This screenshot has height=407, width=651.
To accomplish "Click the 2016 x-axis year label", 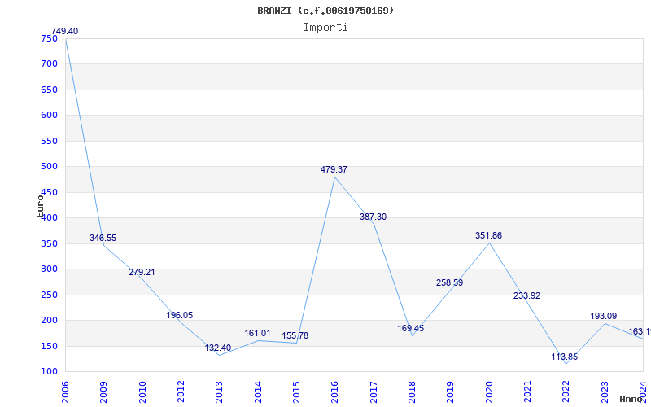I will pos(335,392).
